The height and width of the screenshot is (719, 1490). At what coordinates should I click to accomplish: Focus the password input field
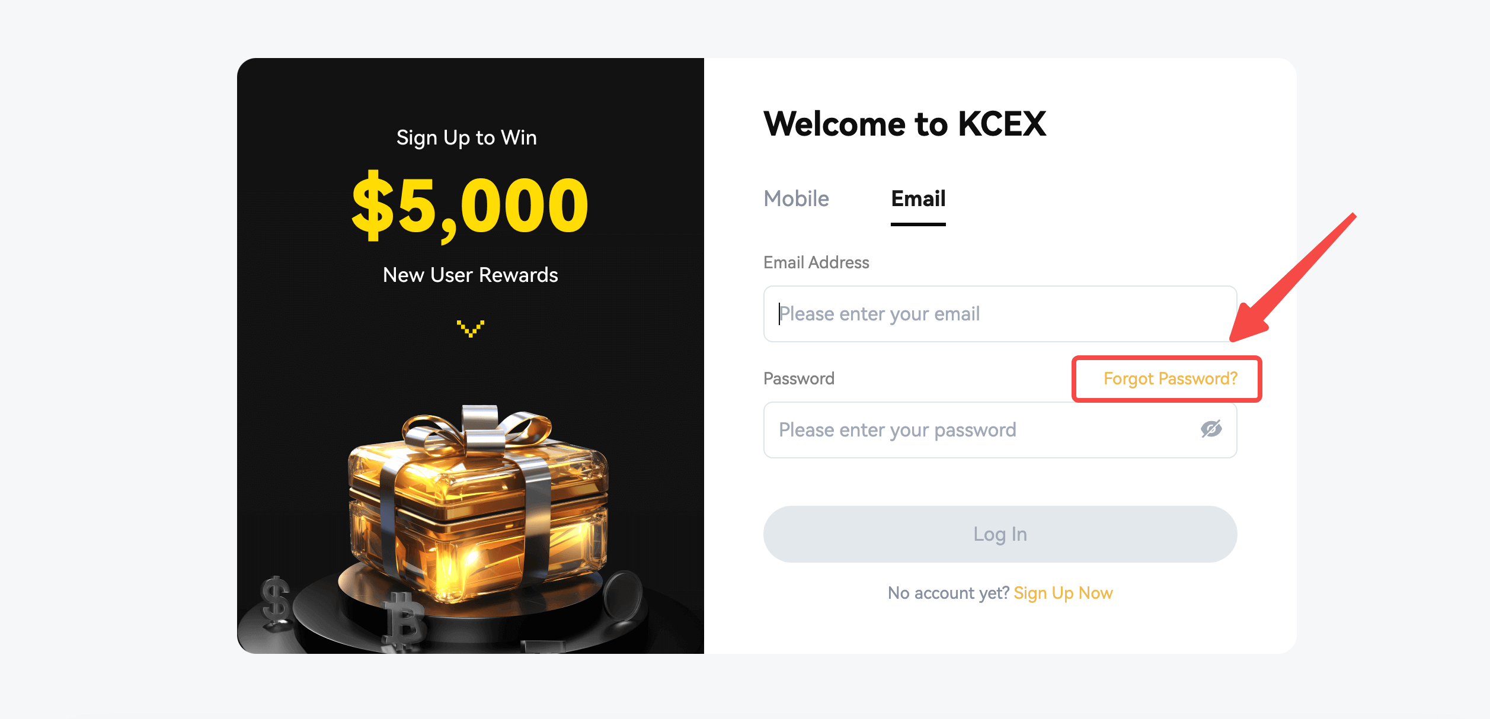click(x=978, y=430)
